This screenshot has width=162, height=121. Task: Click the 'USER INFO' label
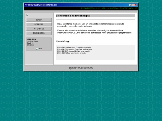(x=31, y=39)
